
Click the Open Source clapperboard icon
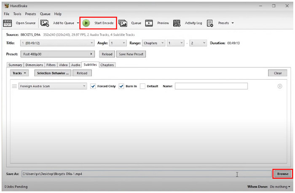point(8,23)
